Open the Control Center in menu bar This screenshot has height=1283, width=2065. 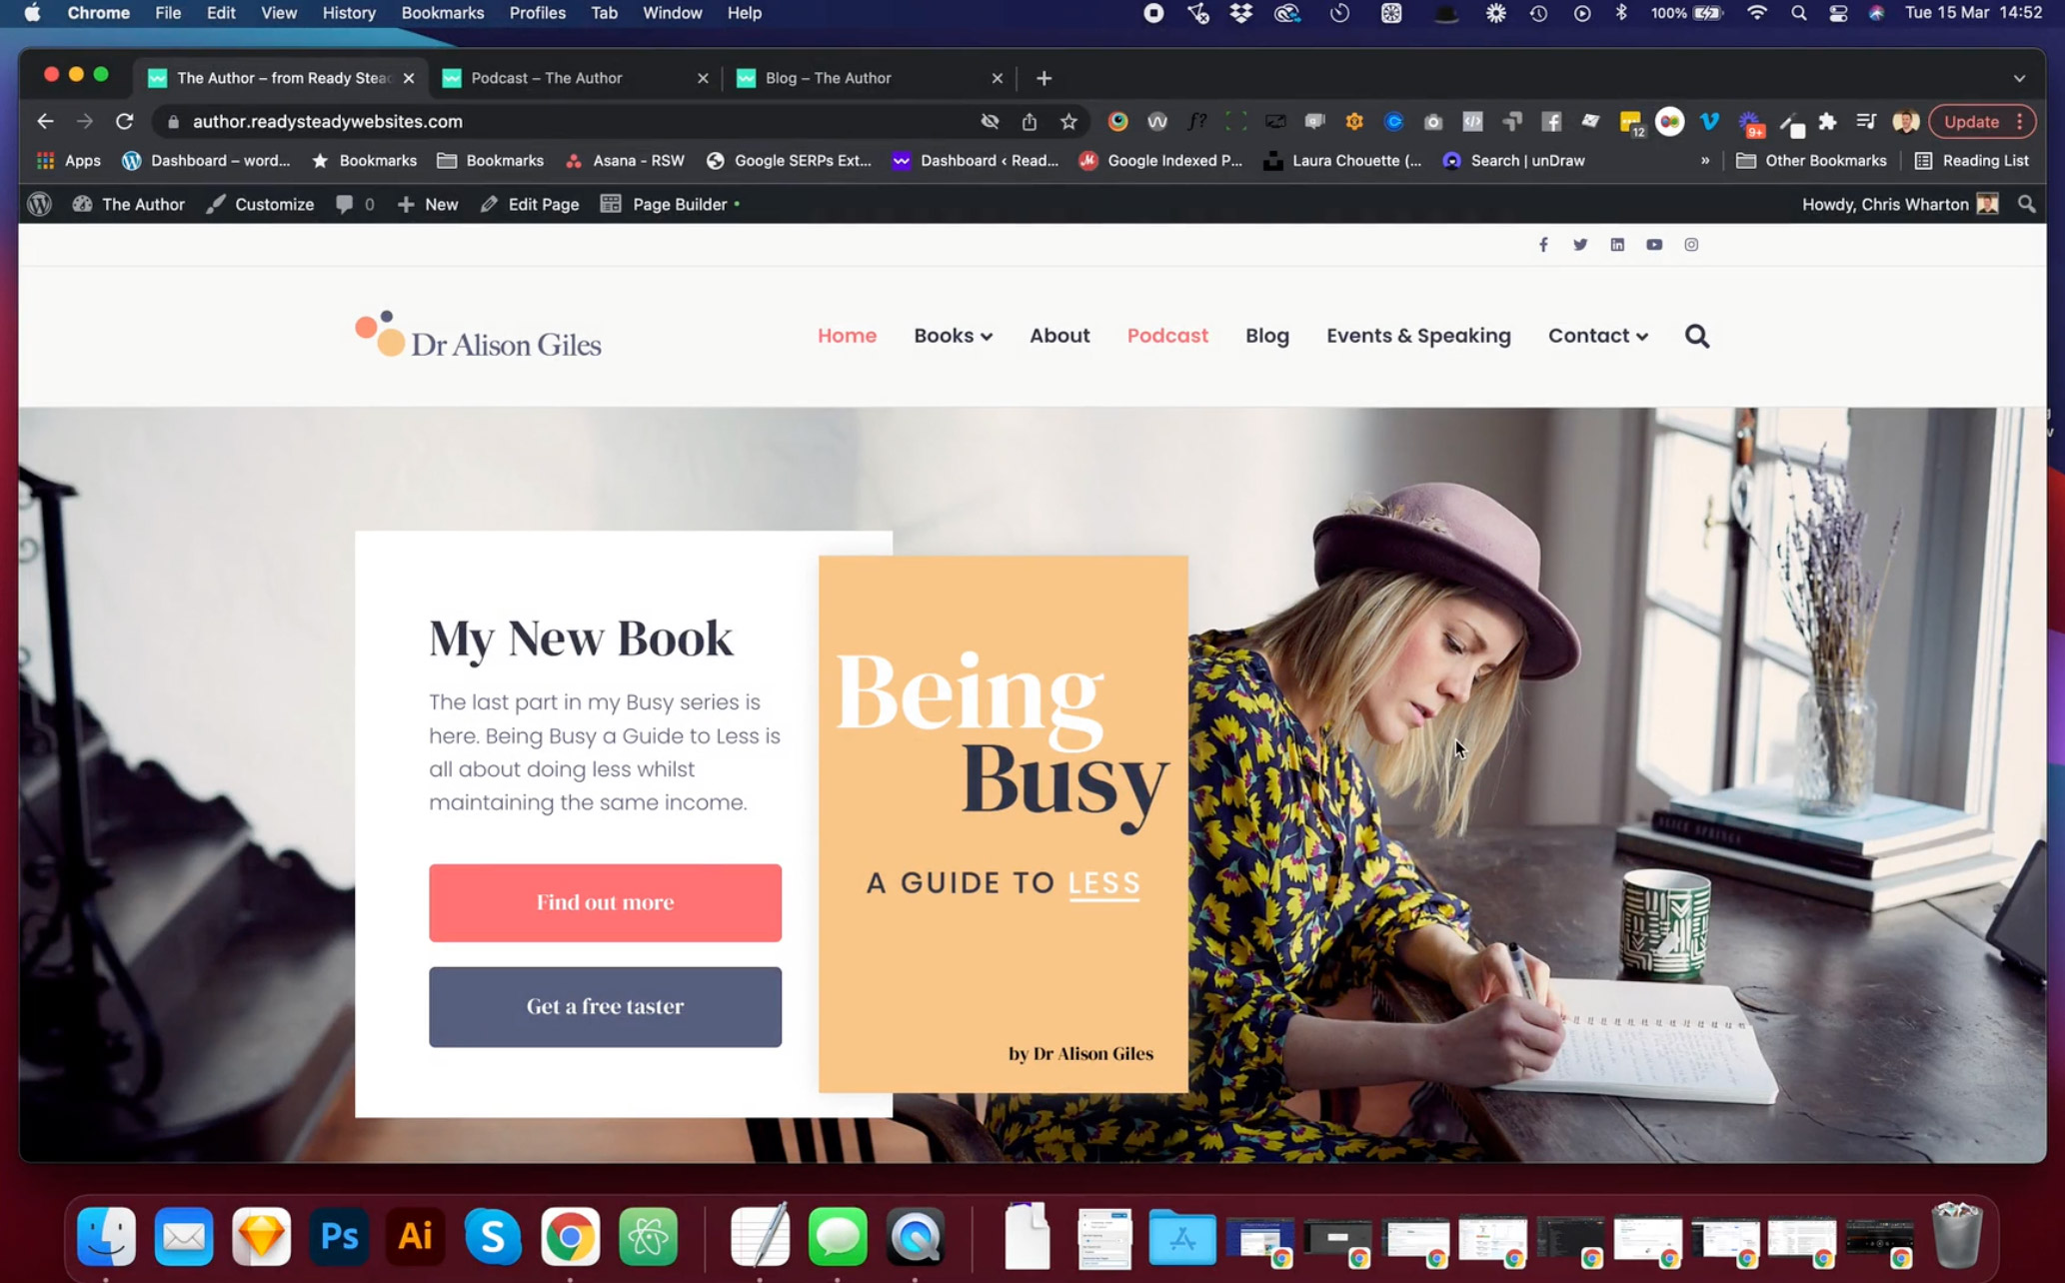click(x=1837, y=13)
